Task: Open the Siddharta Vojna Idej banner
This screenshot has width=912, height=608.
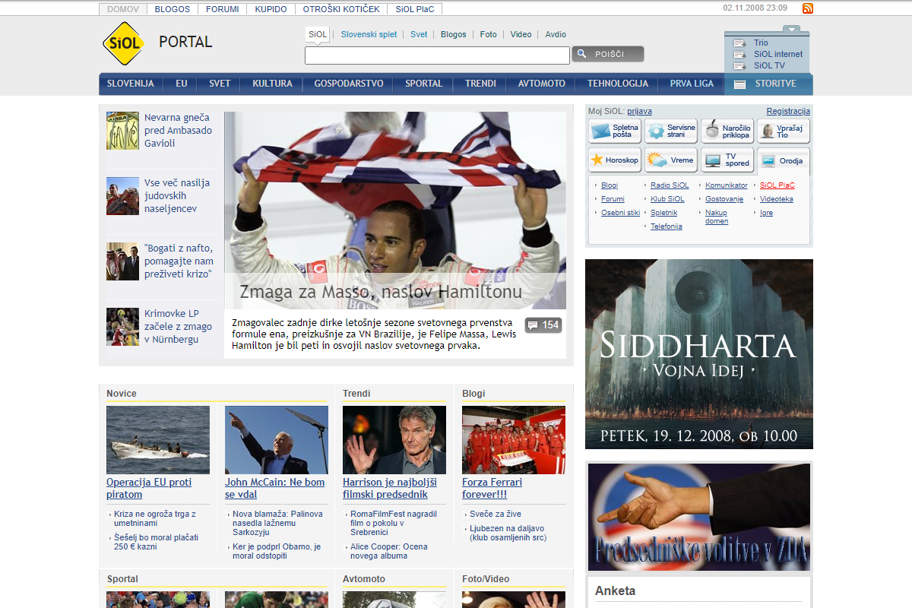Action: tap(698, 353)
